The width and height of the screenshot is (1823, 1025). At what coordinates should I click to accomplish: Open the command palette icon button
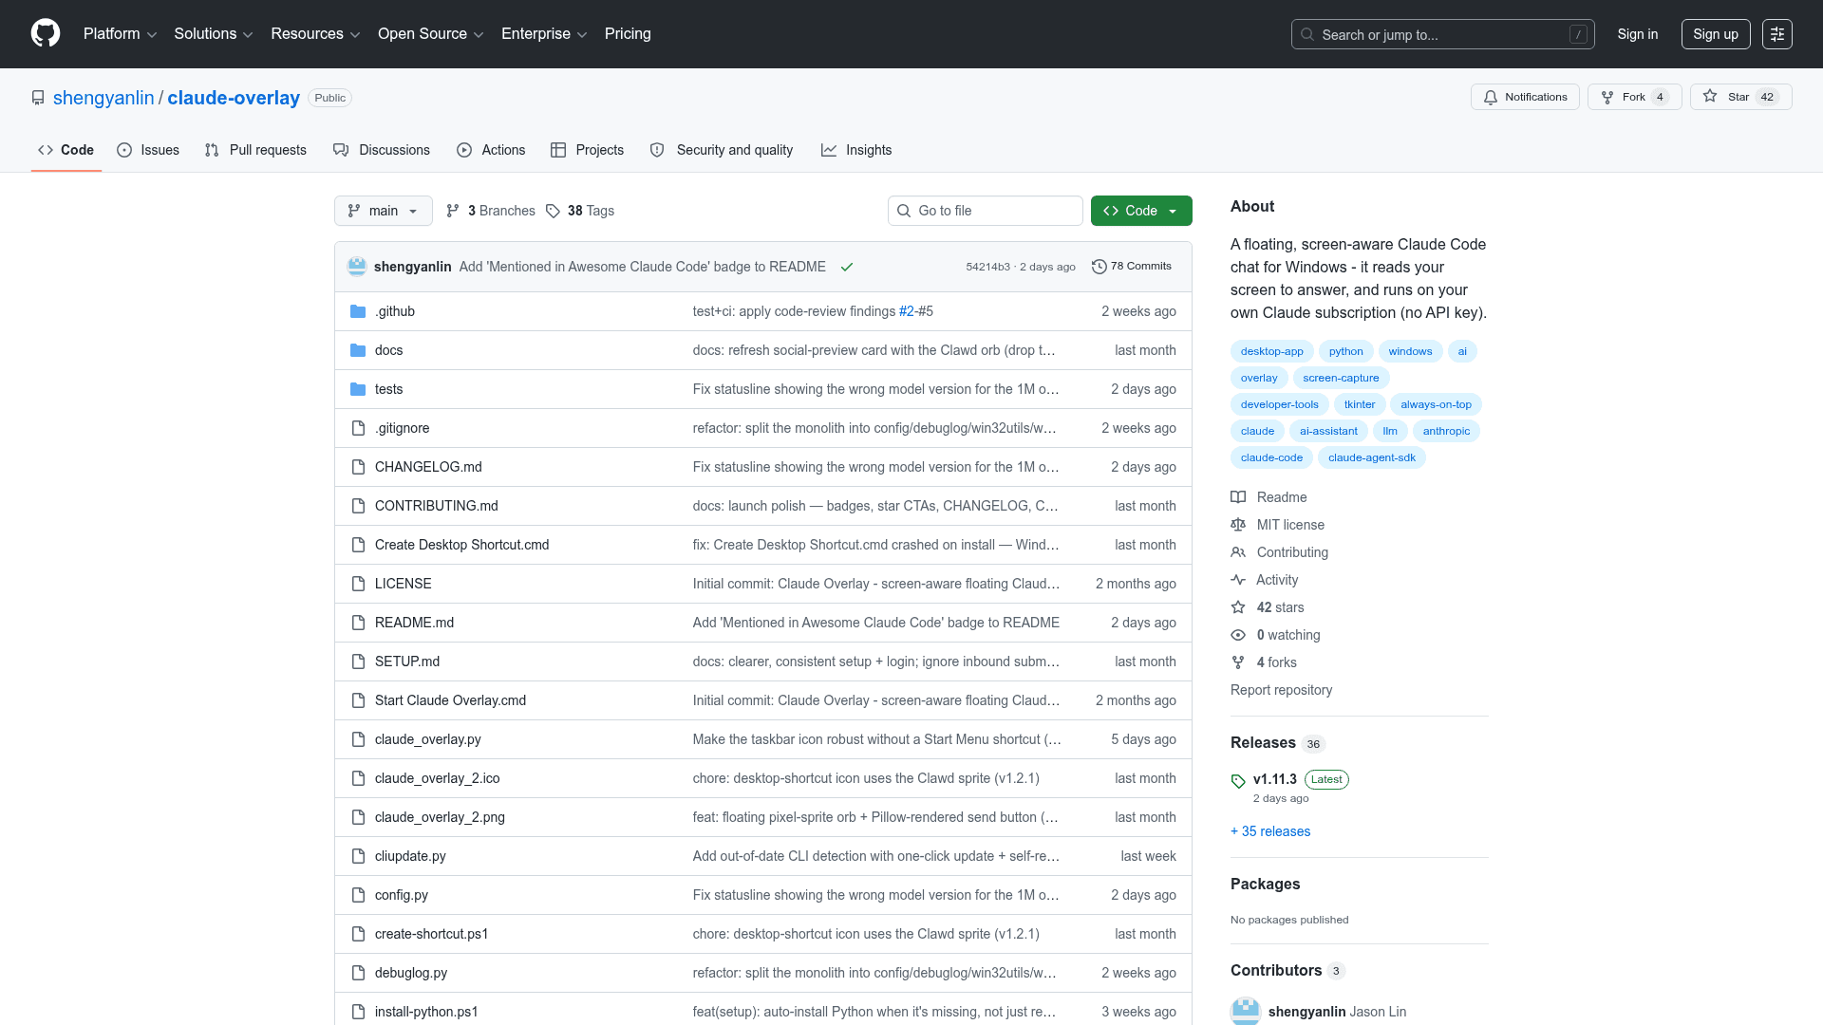1777,34
